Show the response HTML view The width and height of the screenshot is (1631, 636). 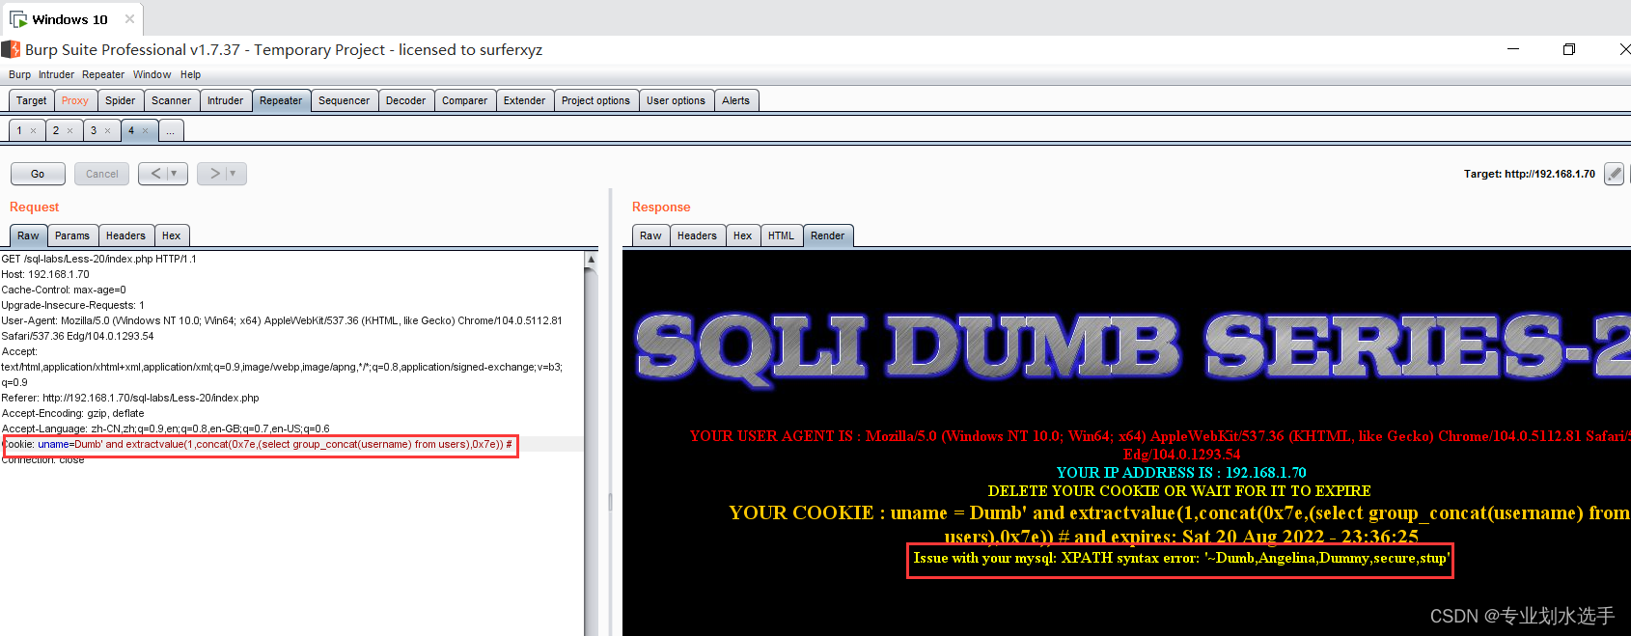[x=781, y=235]
